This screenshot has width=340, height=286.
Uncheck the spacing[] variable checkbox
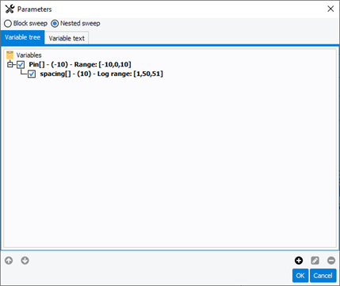[x=32, y=74]
